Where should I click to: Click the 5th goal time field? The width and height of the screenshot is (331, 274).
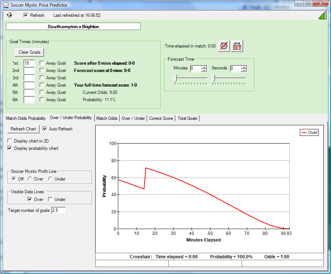click(x=29, y=92)
